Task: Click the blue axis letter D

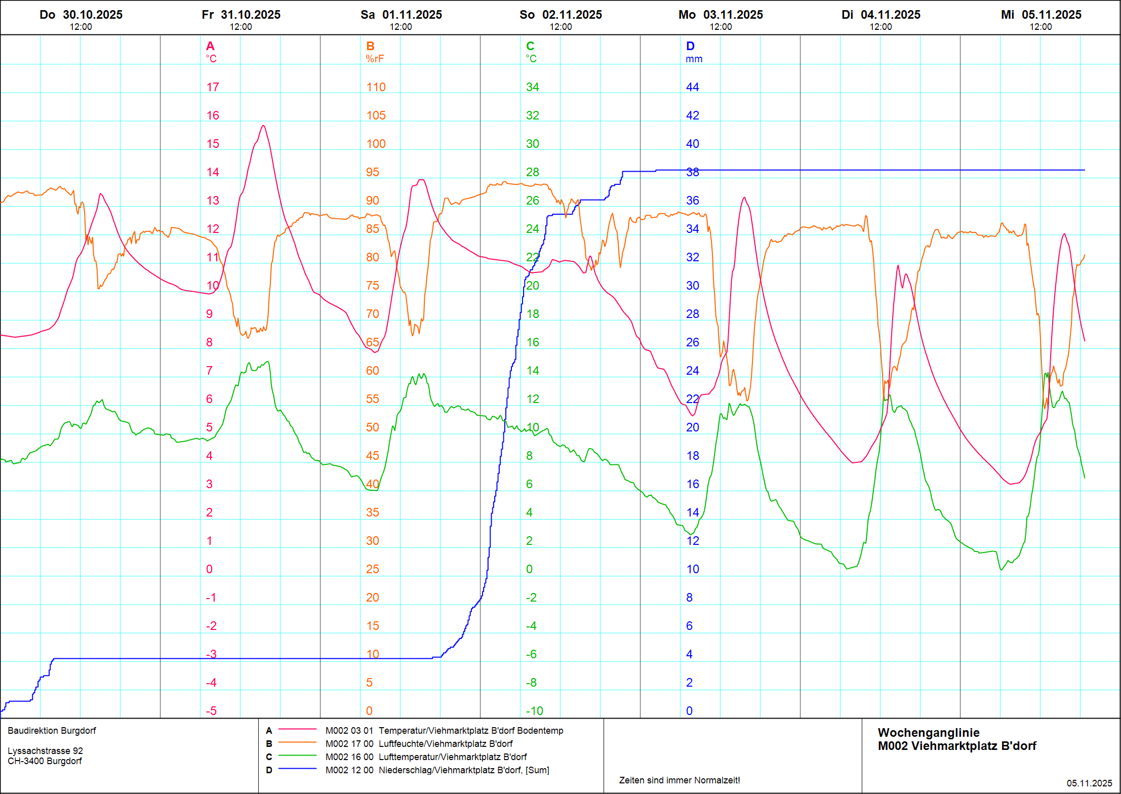Action: pos(690,46)
